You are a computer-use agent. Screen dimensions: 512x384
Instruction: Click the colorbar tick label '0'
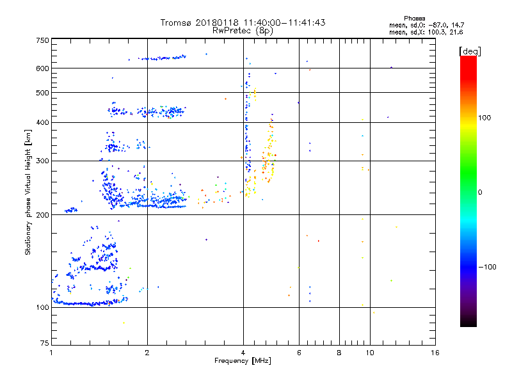pyautogui.click(x=480, y=193)
